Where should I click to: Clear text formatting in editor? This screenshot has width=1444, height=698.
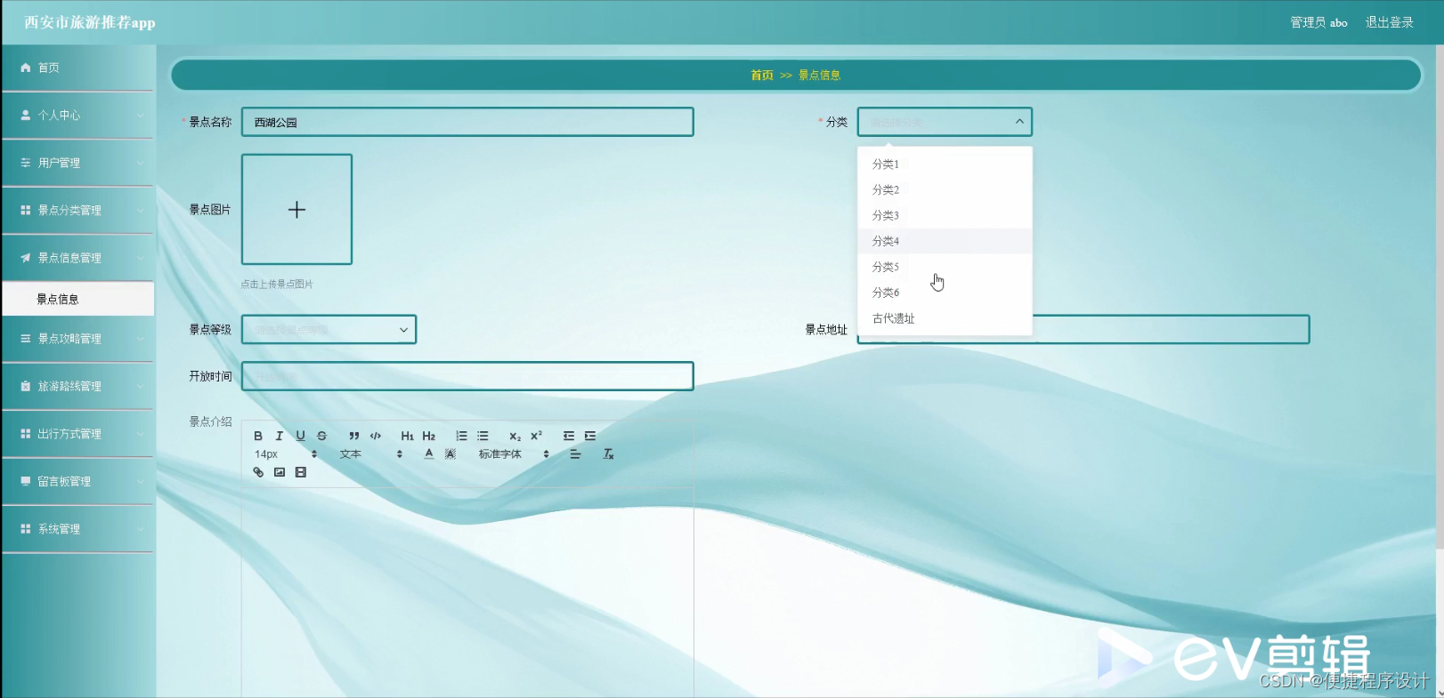(x=609, y=454)
